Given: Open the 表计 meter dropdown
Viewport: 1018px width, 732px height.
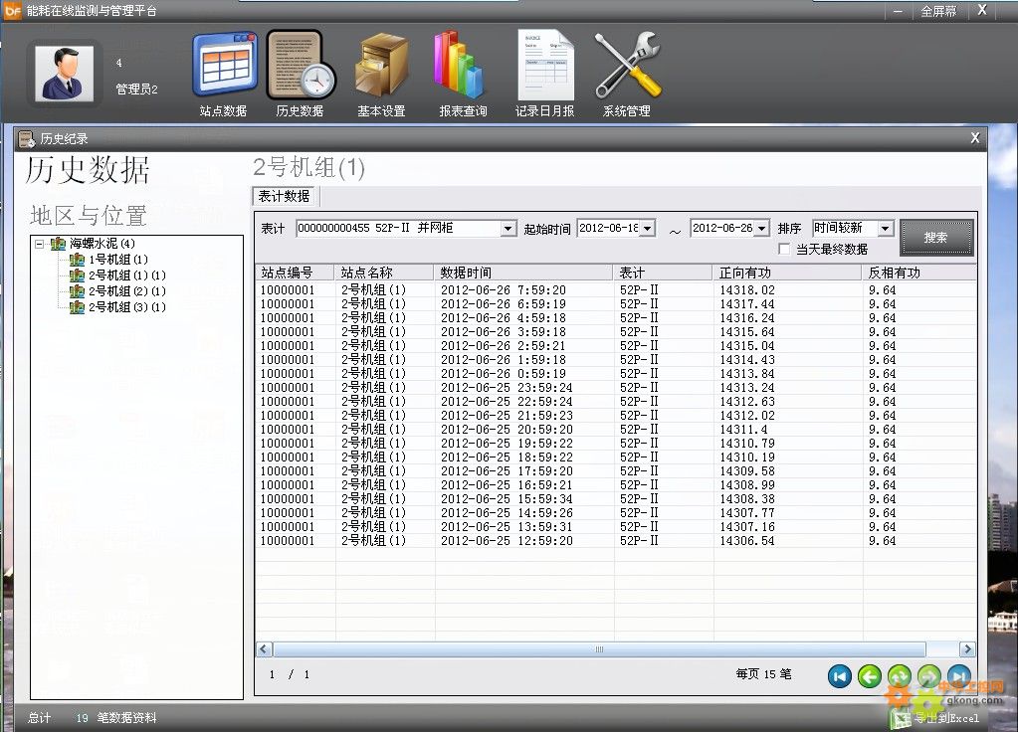Looking at the screenshot, I should (508, 229).
